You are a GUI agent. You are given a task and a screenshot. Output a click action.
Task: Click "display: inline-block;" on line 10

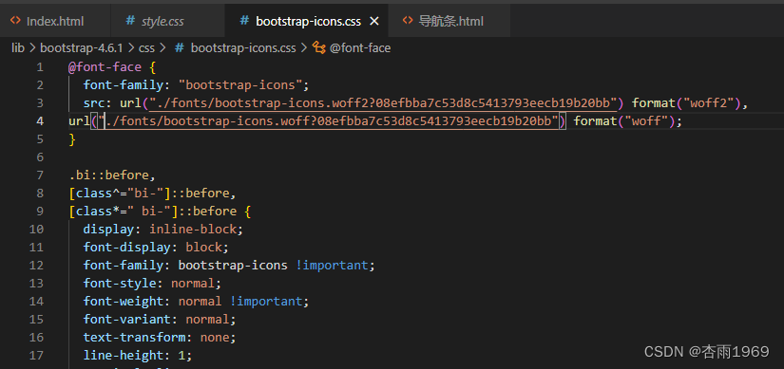[163, 230]
